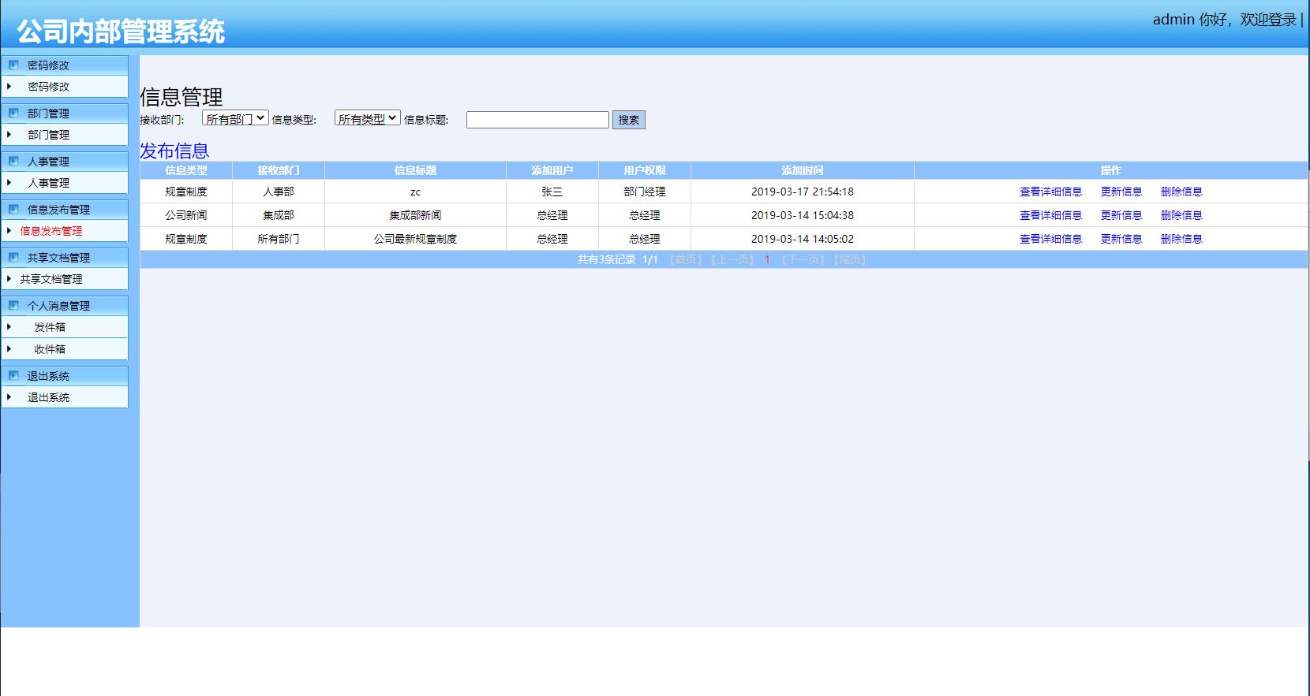Open the 接收部门 dropdown showing 所有部门
Image resolution: width=1310 pixels, height=696 pixels.
point(235,119)
